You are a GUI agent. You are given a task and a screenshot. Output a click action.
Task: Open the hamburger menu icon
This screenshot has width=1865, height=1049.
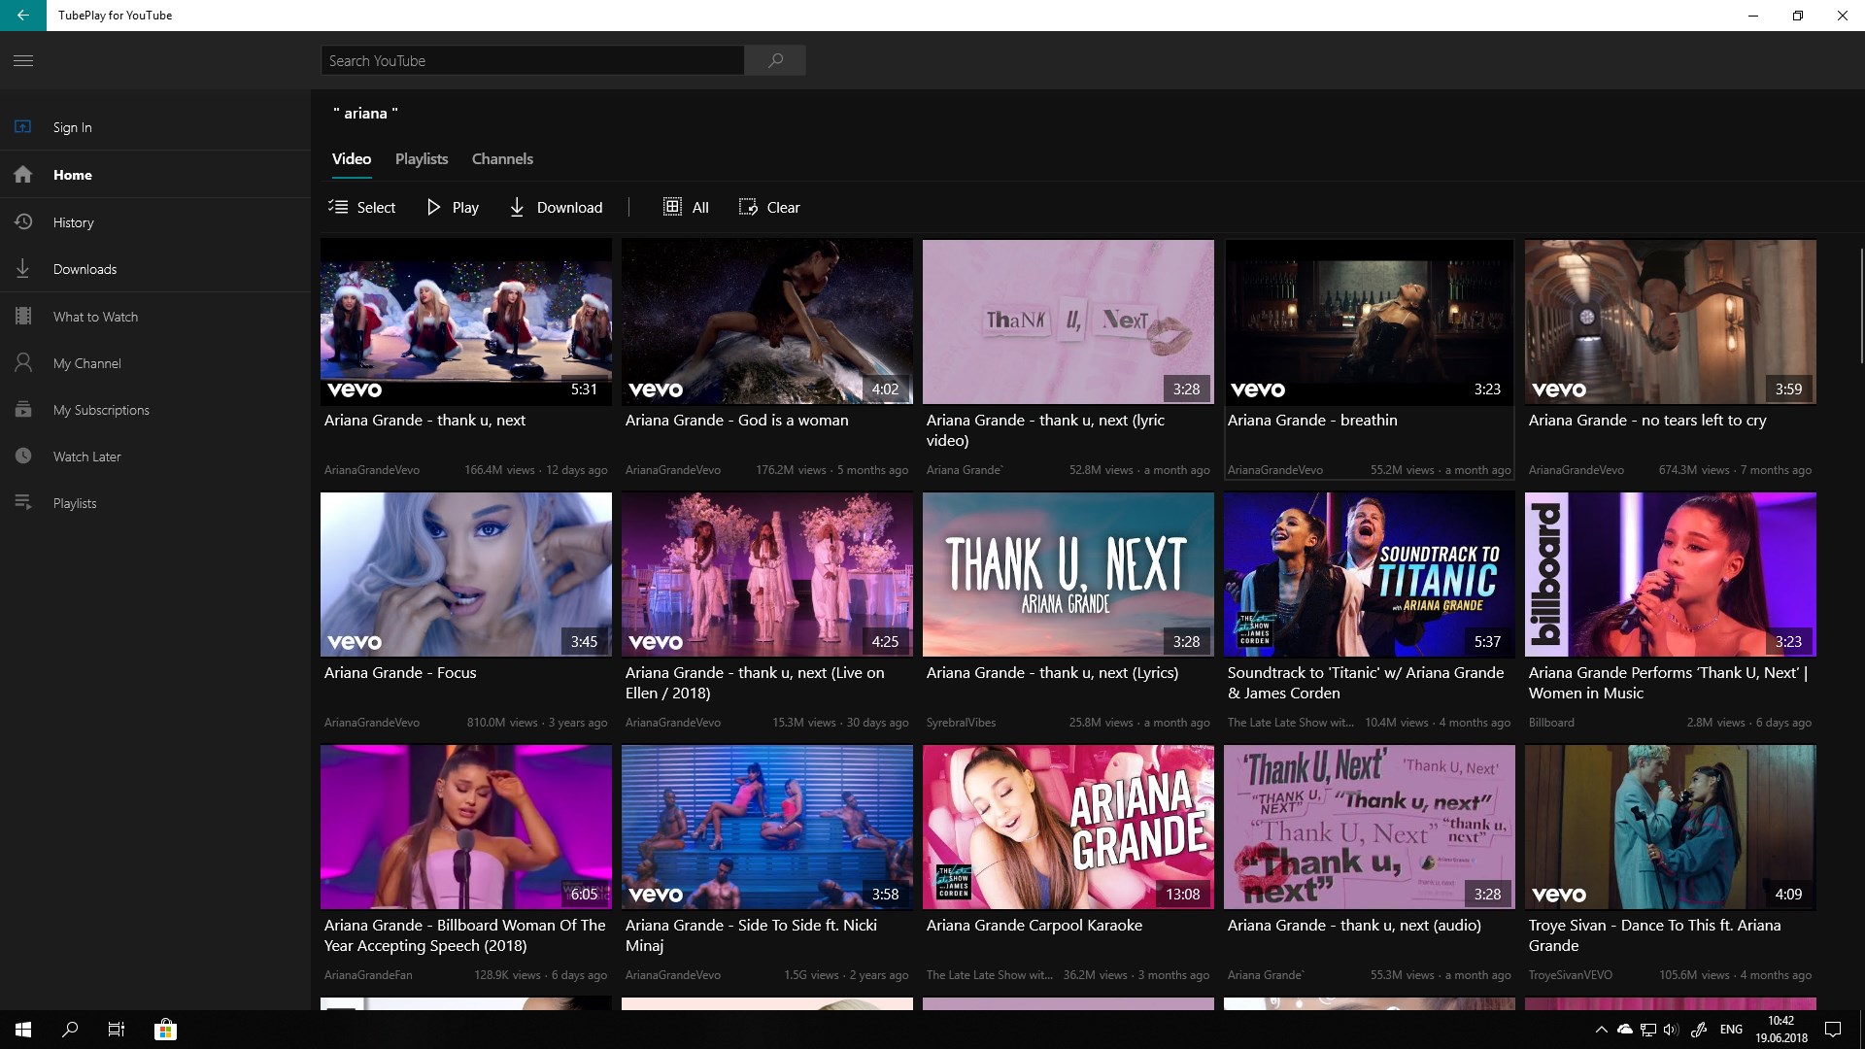pos(23,60)
